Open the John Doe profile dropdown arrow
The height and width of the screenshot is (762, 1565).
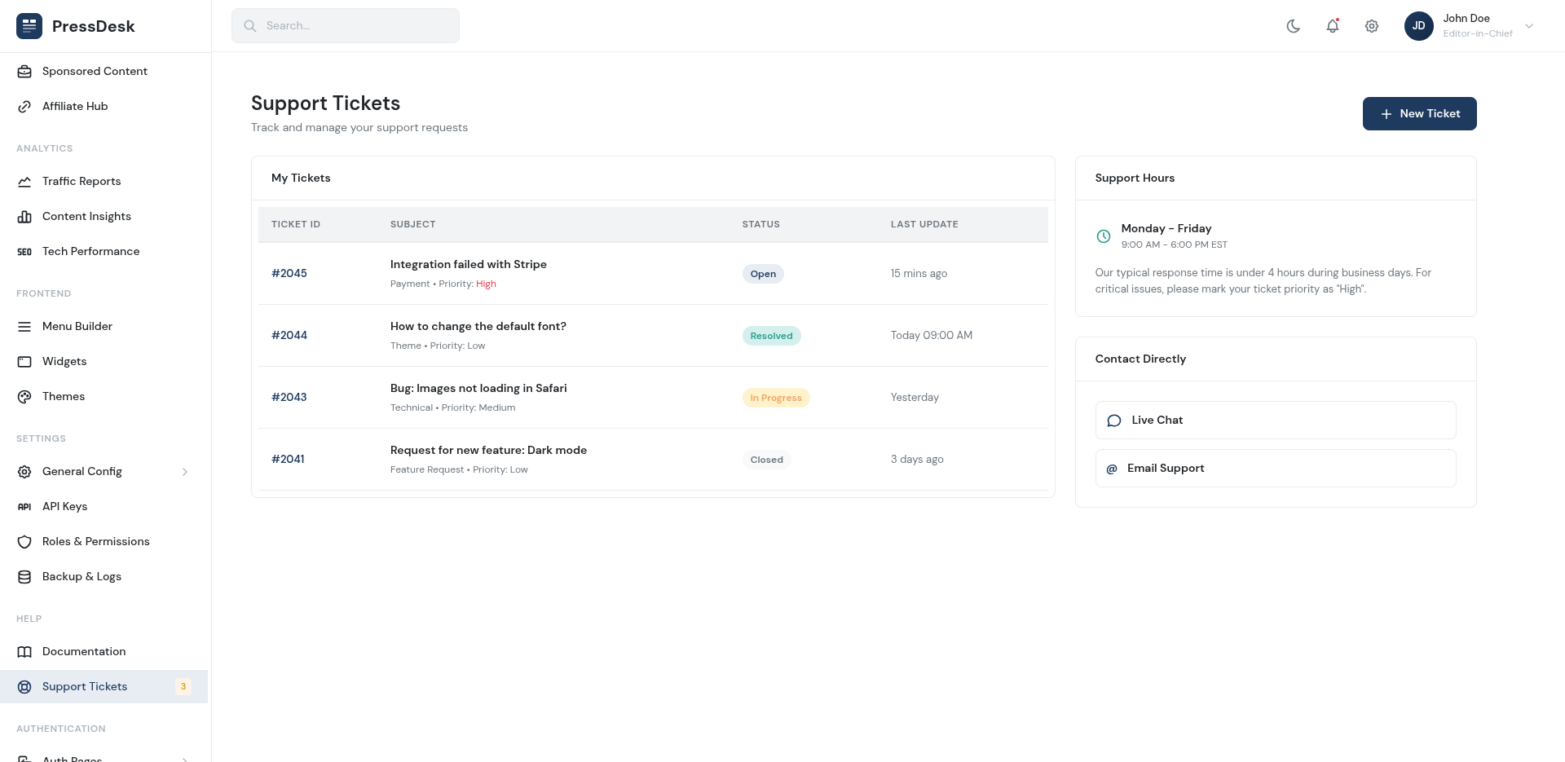coord(1529,26)
